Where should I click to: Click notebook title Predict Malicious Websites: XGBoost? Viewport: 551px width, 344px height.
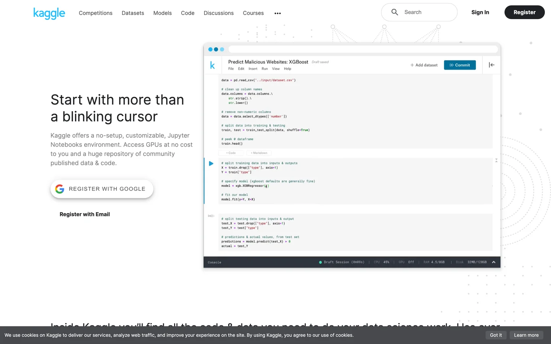click(268, 62)
